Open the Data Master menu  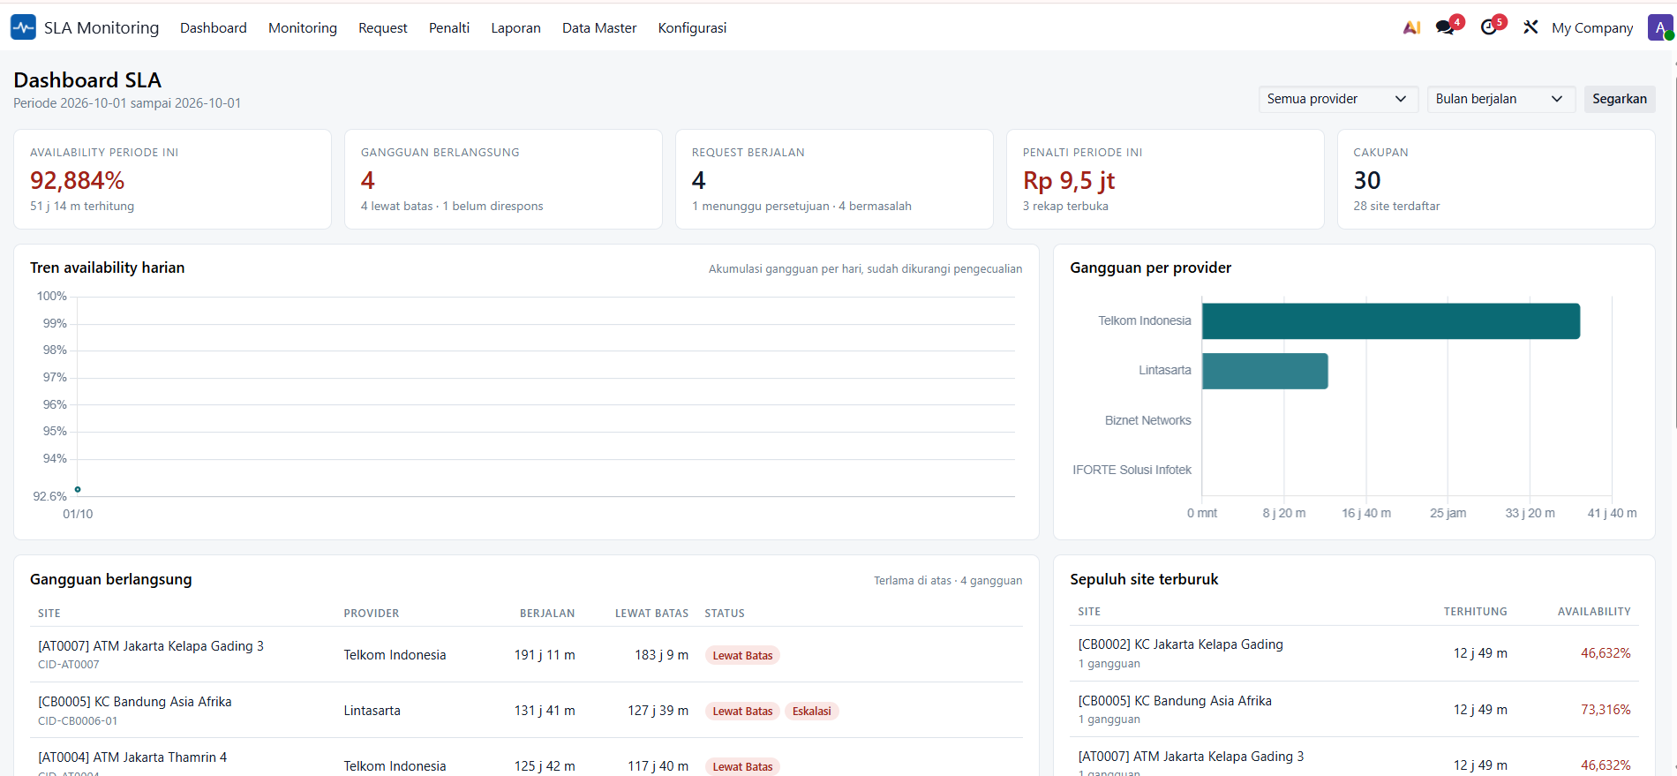[x=599, y=28]
